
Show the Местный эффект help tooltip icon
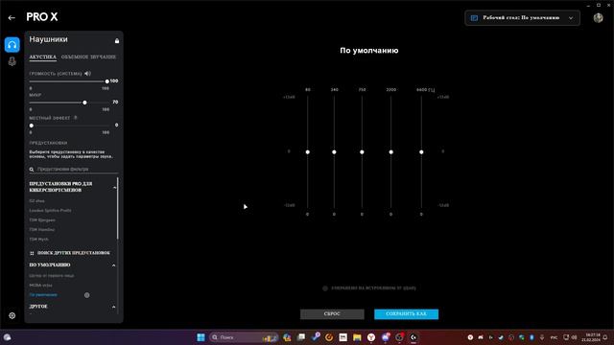[x=76, y=118]
